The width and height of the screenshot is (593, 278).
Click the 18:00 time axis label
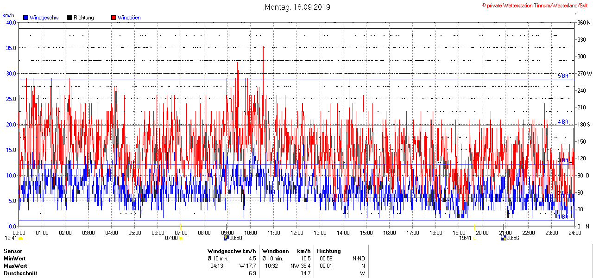coord(435,233)
